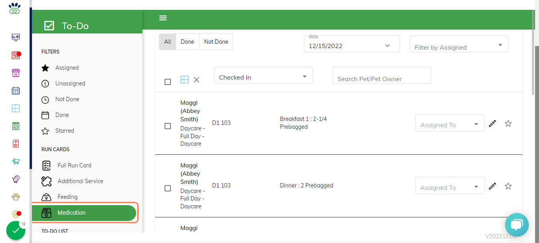Click 'Breakfast 1 : 2-1/4 Prebagged' text
This screenshot has width=539, height=243.
(x=303, y=123)
